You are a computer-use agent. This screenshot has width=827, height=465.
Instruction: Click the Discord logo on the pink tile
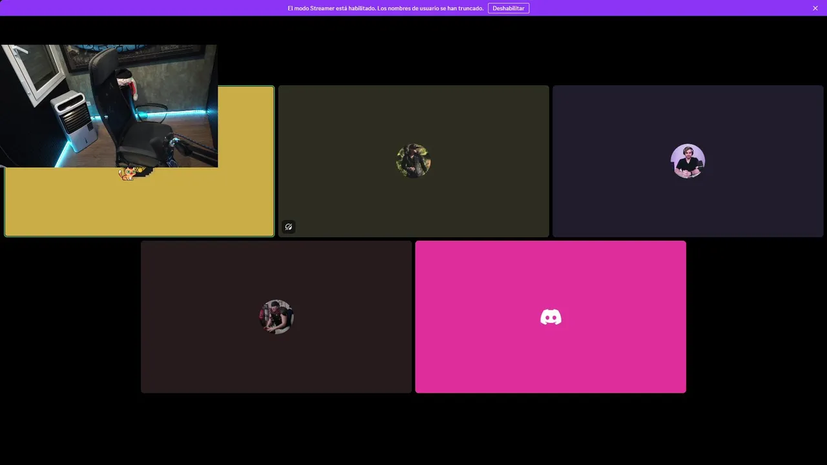tap(550, 317)
